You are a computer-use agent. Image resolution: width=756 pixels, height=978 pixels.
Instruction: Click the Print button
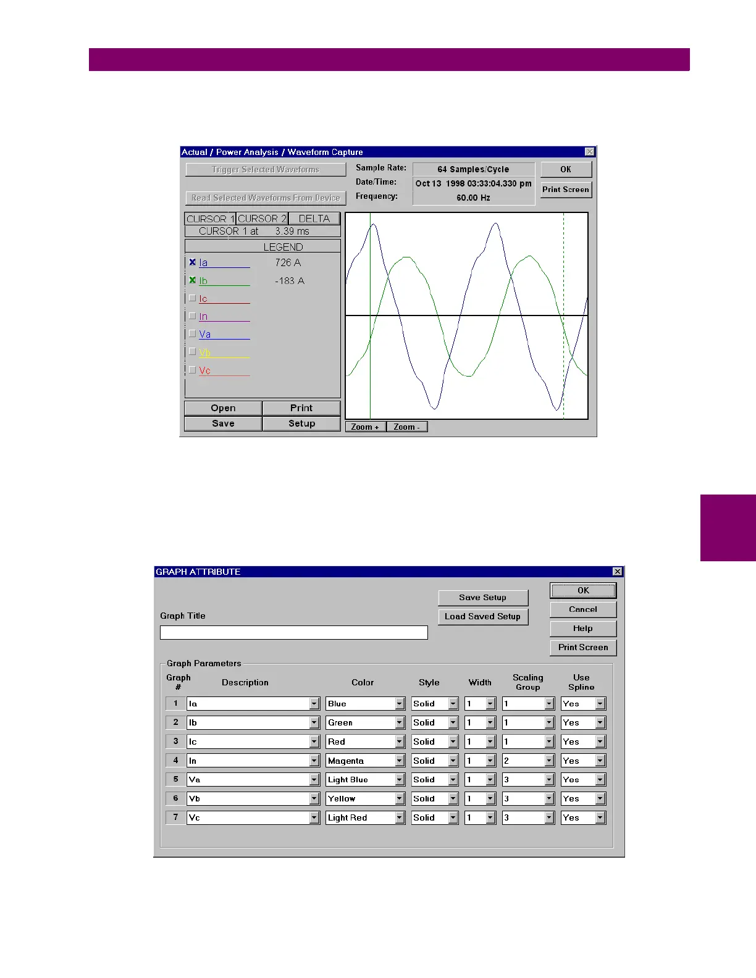pyautogui.click(x=301, y=408)
